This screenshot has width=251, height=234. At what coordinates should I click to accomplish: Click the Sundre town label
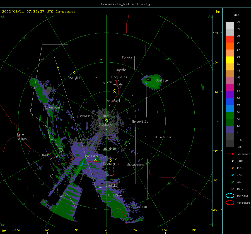click(85, 115)
